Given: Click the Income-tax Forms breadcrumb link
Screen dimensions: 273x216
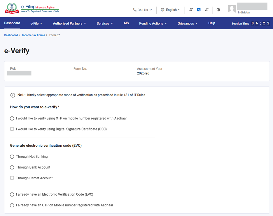Looking at the screenshot, I should click(x=34, y=35).
